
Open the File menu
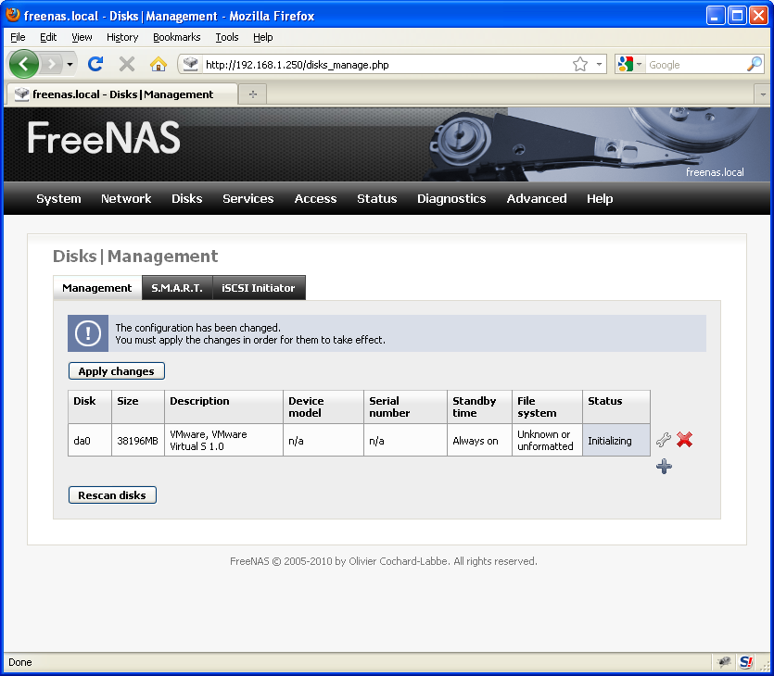click(x=18, y=37)
